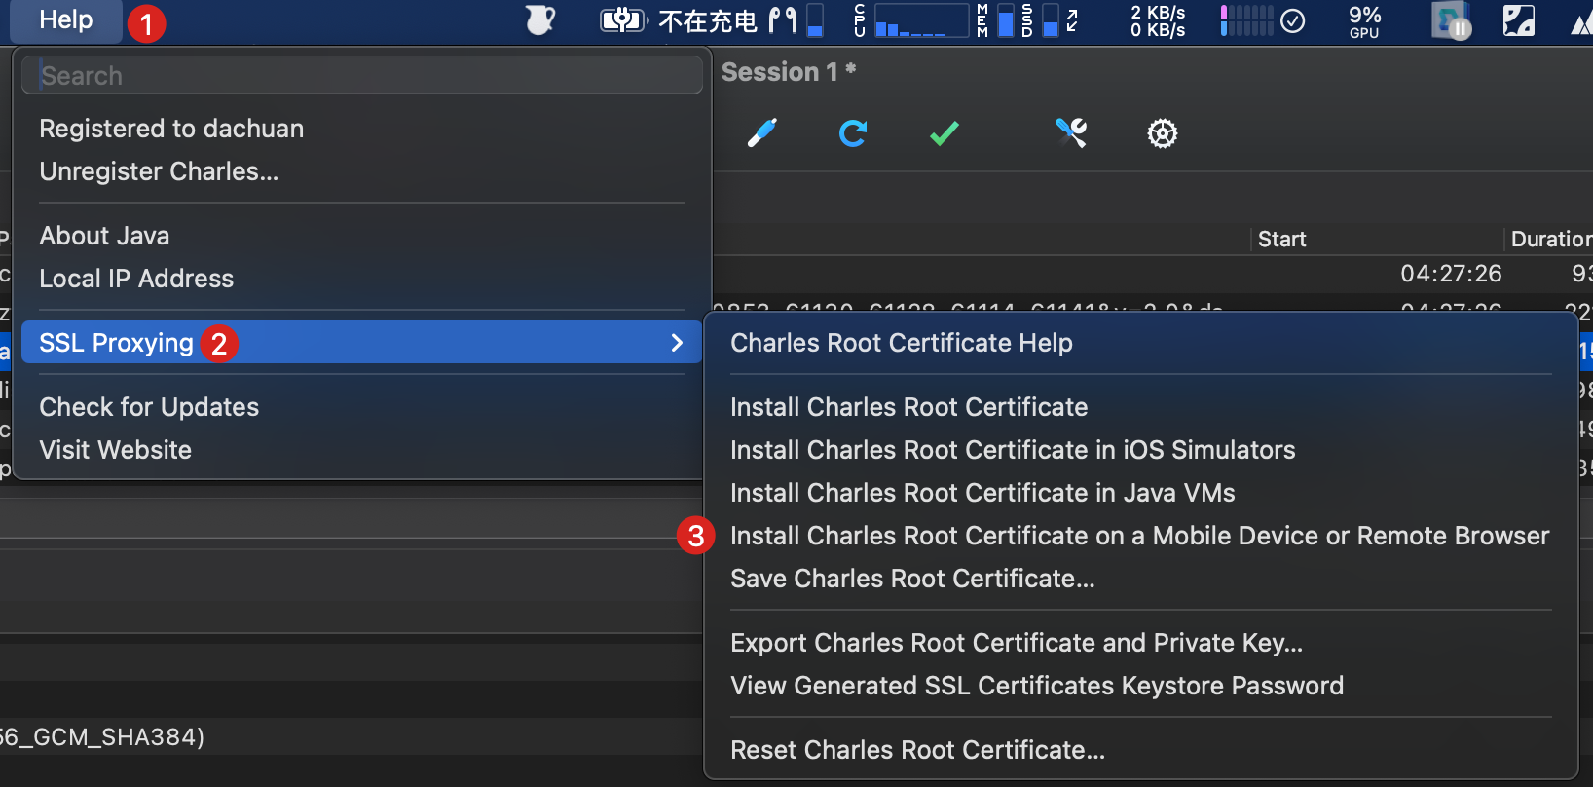Click the green checkmark Validate icon

click(x=945, y=132)
